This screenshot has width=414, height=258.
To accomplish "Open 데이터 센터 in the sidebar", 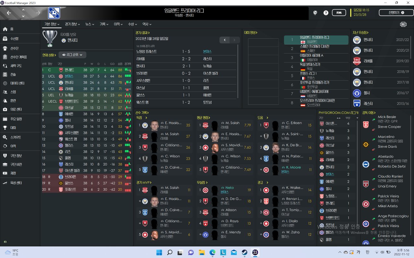I will pyautogui.click(x=20, y=83).
